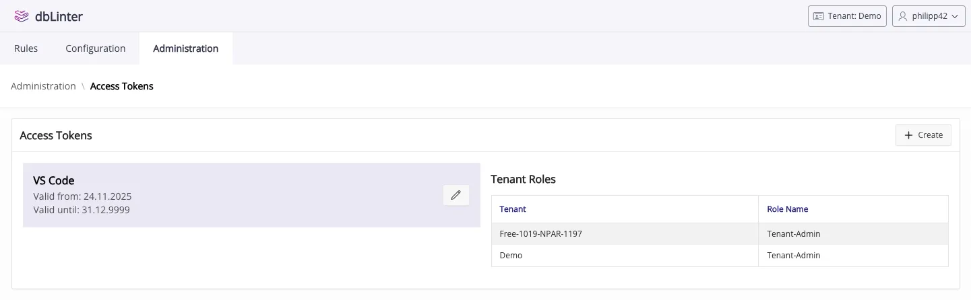
Task: Sort by the Tenant column header
Action: click(x=513, y=209)
